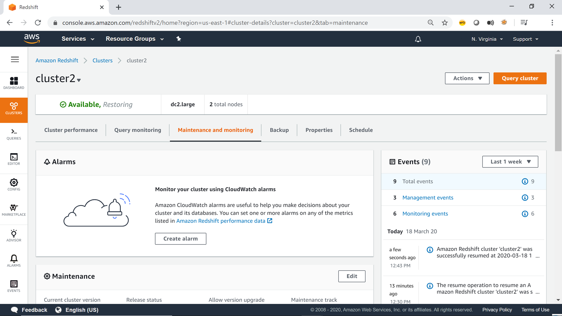
Task: Click the Query cluster button
Action: [520, 78]
